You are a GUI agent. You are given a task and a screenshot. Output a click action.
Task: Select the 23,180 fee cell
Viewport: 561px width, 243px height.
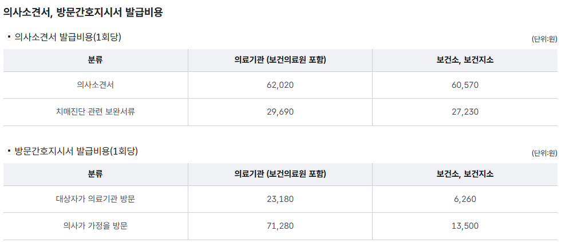[x=280, y=199]
